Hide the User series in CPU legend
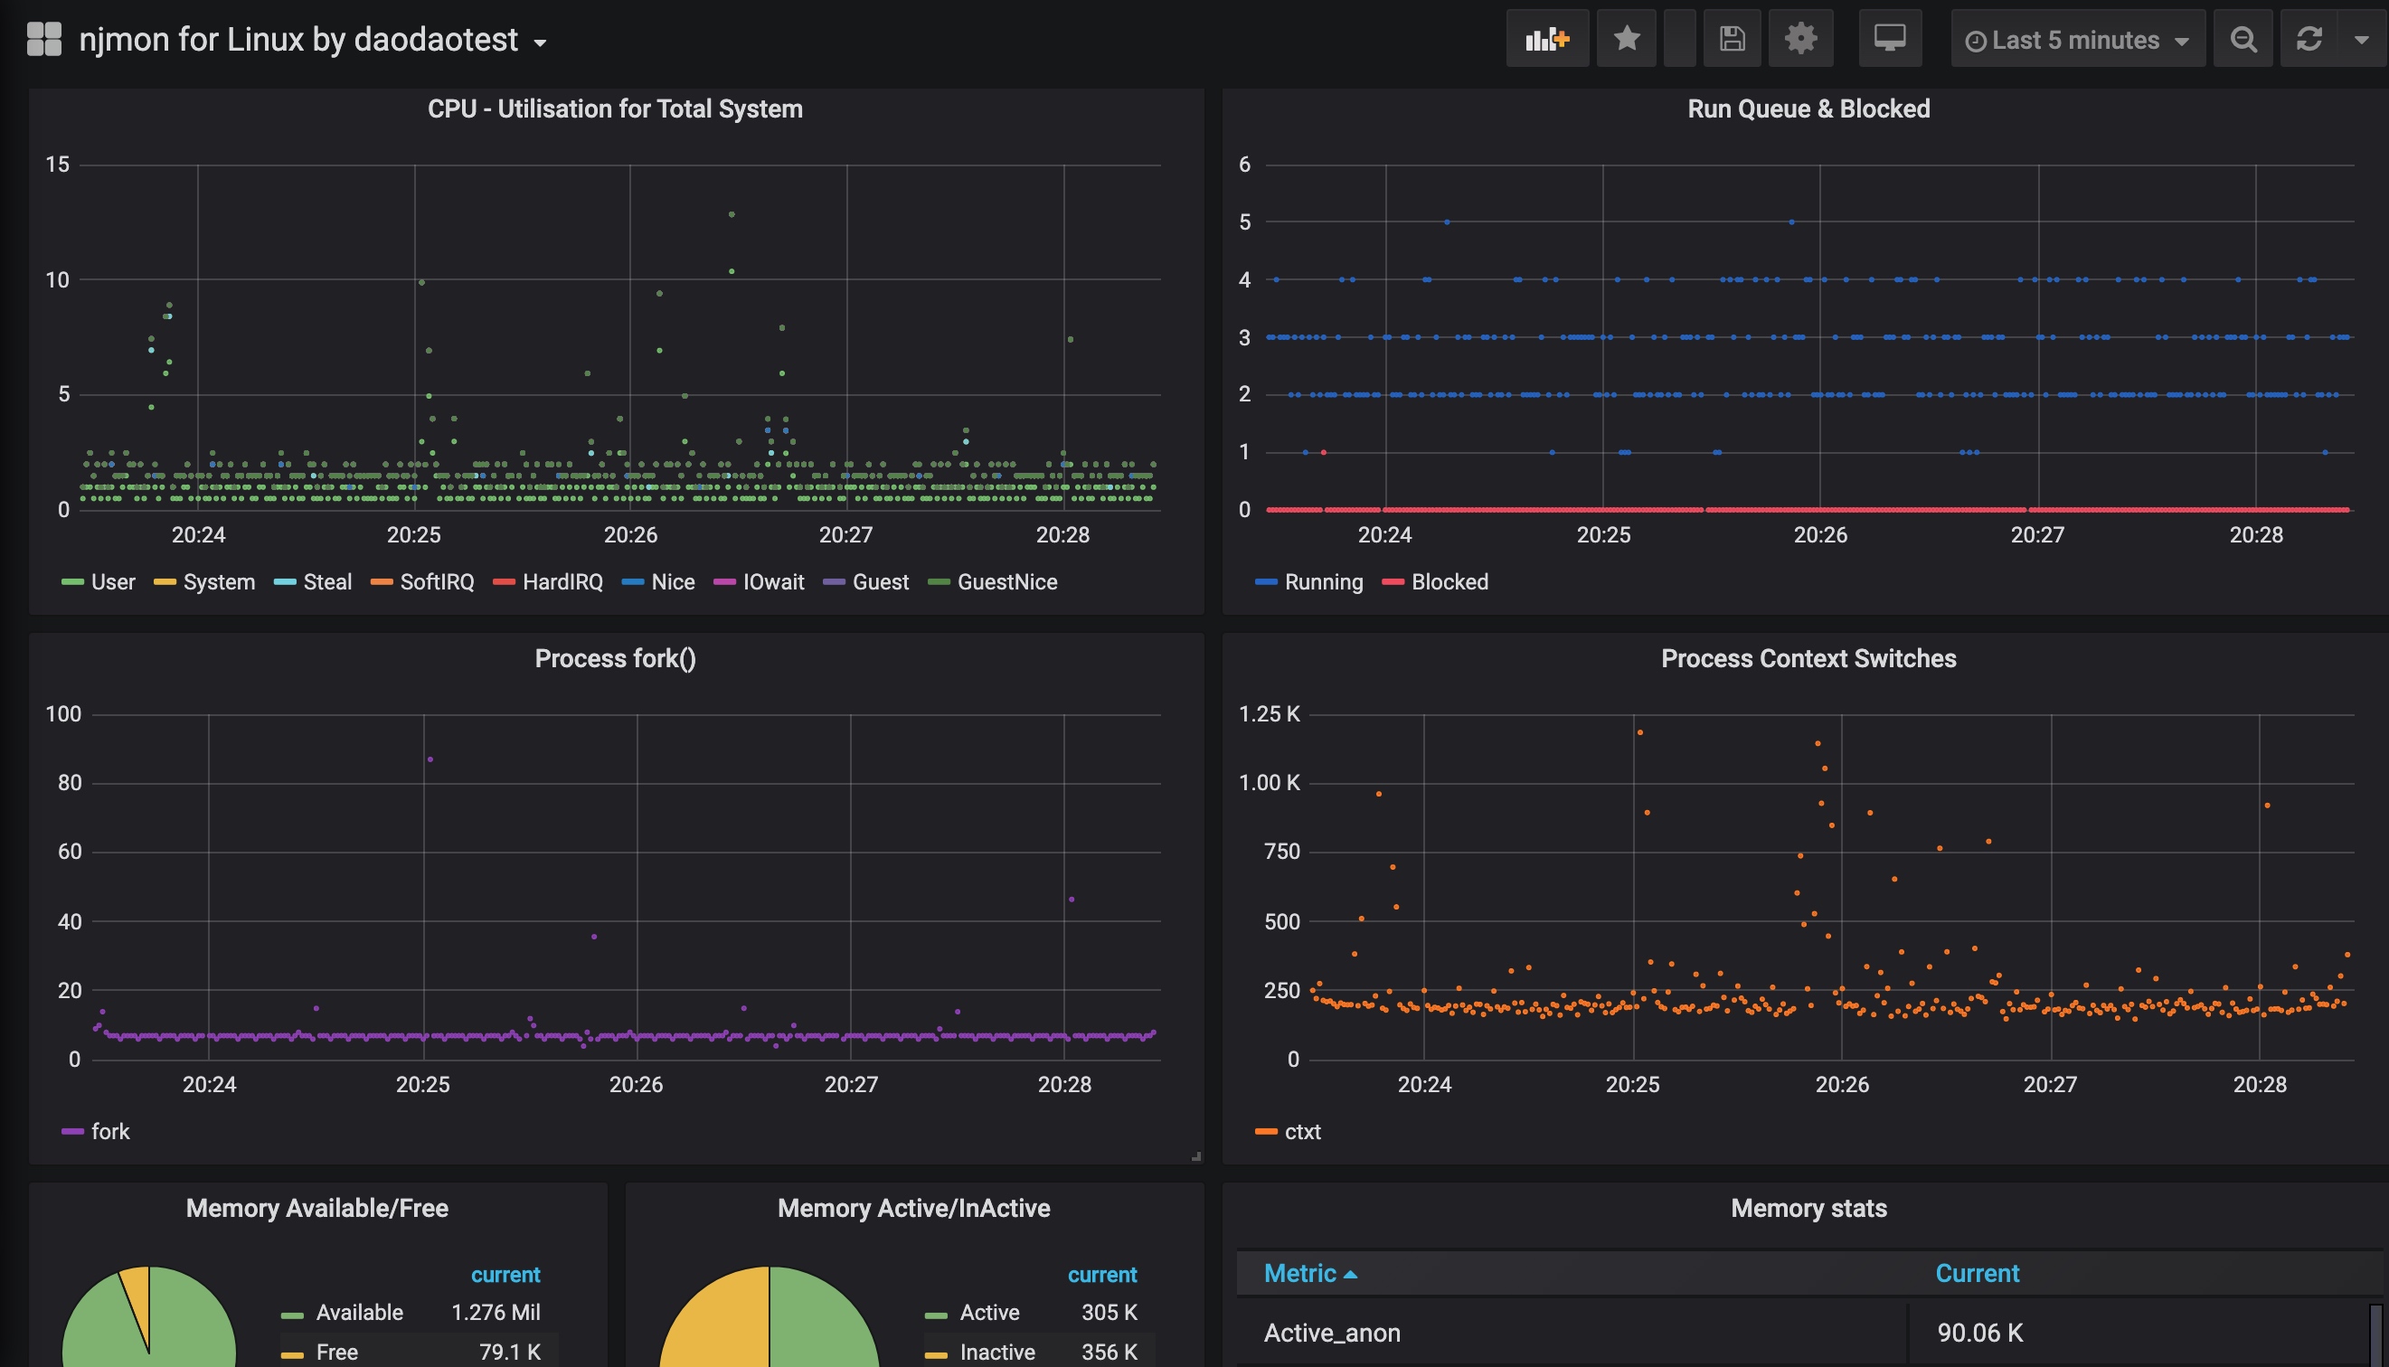 point(113,581)
